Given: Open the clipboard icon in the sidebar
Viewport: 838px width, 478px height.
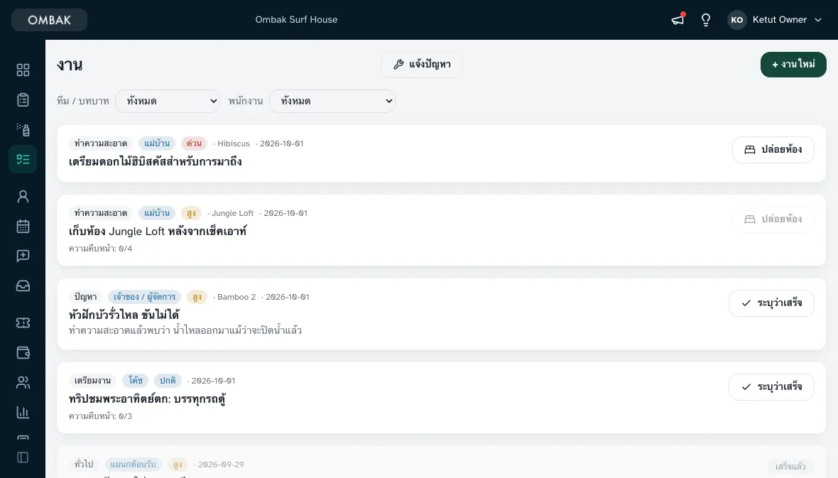Looking at the screenshot, I should (x=23, y=100).
